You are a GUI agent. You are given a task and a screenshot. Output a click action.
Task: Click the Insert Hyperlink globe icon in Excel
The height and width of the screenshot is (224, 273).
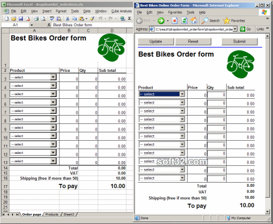(123, 19)
